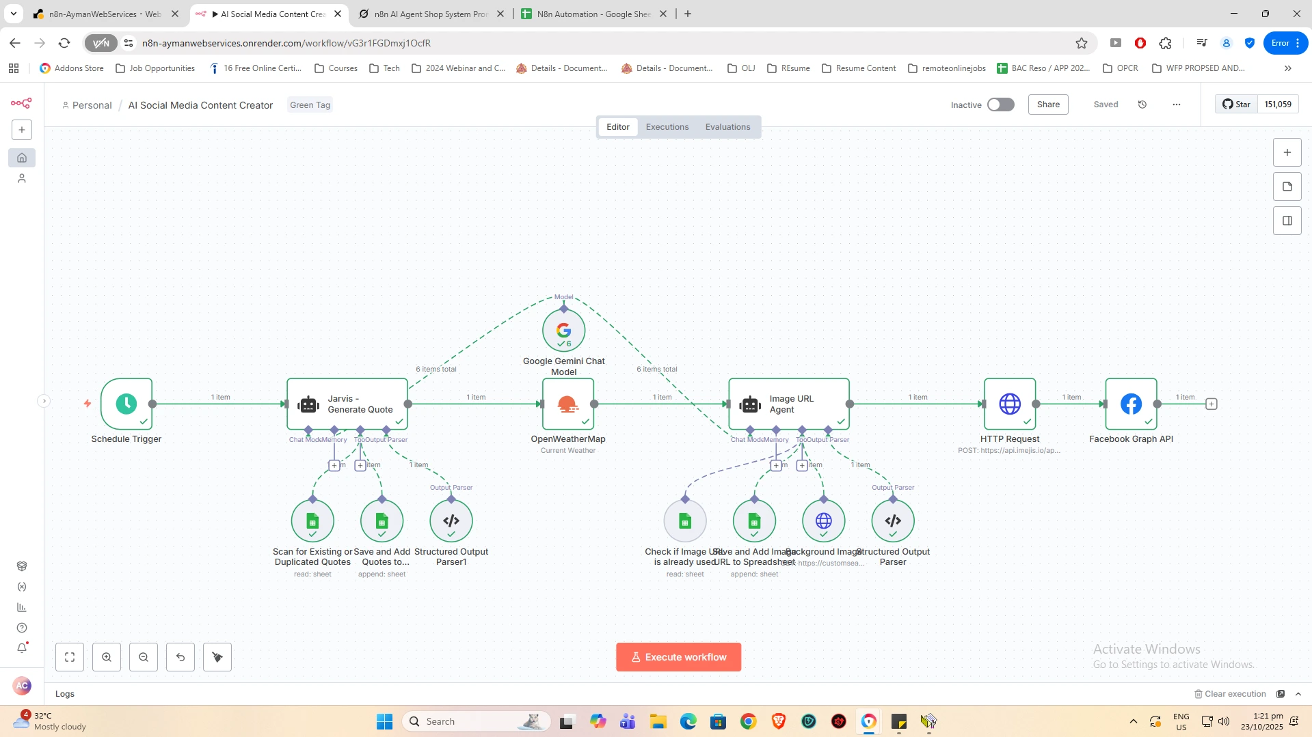The width and height of the screenshot is (1312, 737).
Task: Select Check if Image URL already used node
Action: [x=685, y=520]
